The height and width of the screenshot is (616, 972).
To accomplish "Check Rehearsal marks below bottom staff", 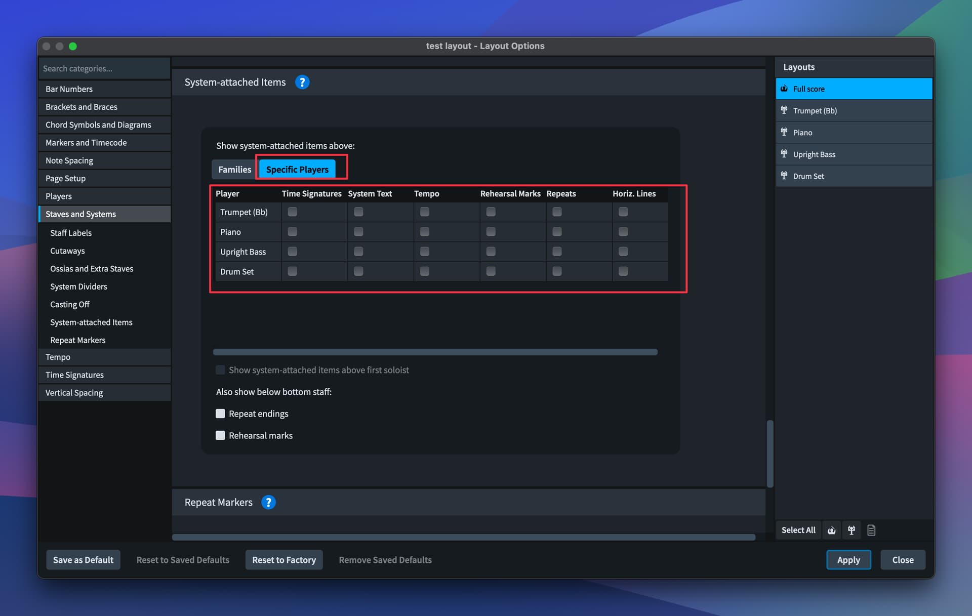I will [x=220, y=435].
